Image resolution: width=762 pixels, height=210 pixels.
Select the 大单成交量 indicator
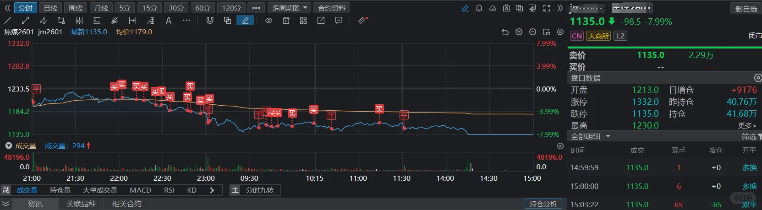(x=100, y=190)
